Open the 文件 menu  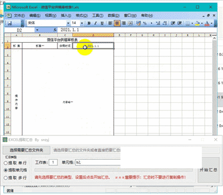coord(19,16)
